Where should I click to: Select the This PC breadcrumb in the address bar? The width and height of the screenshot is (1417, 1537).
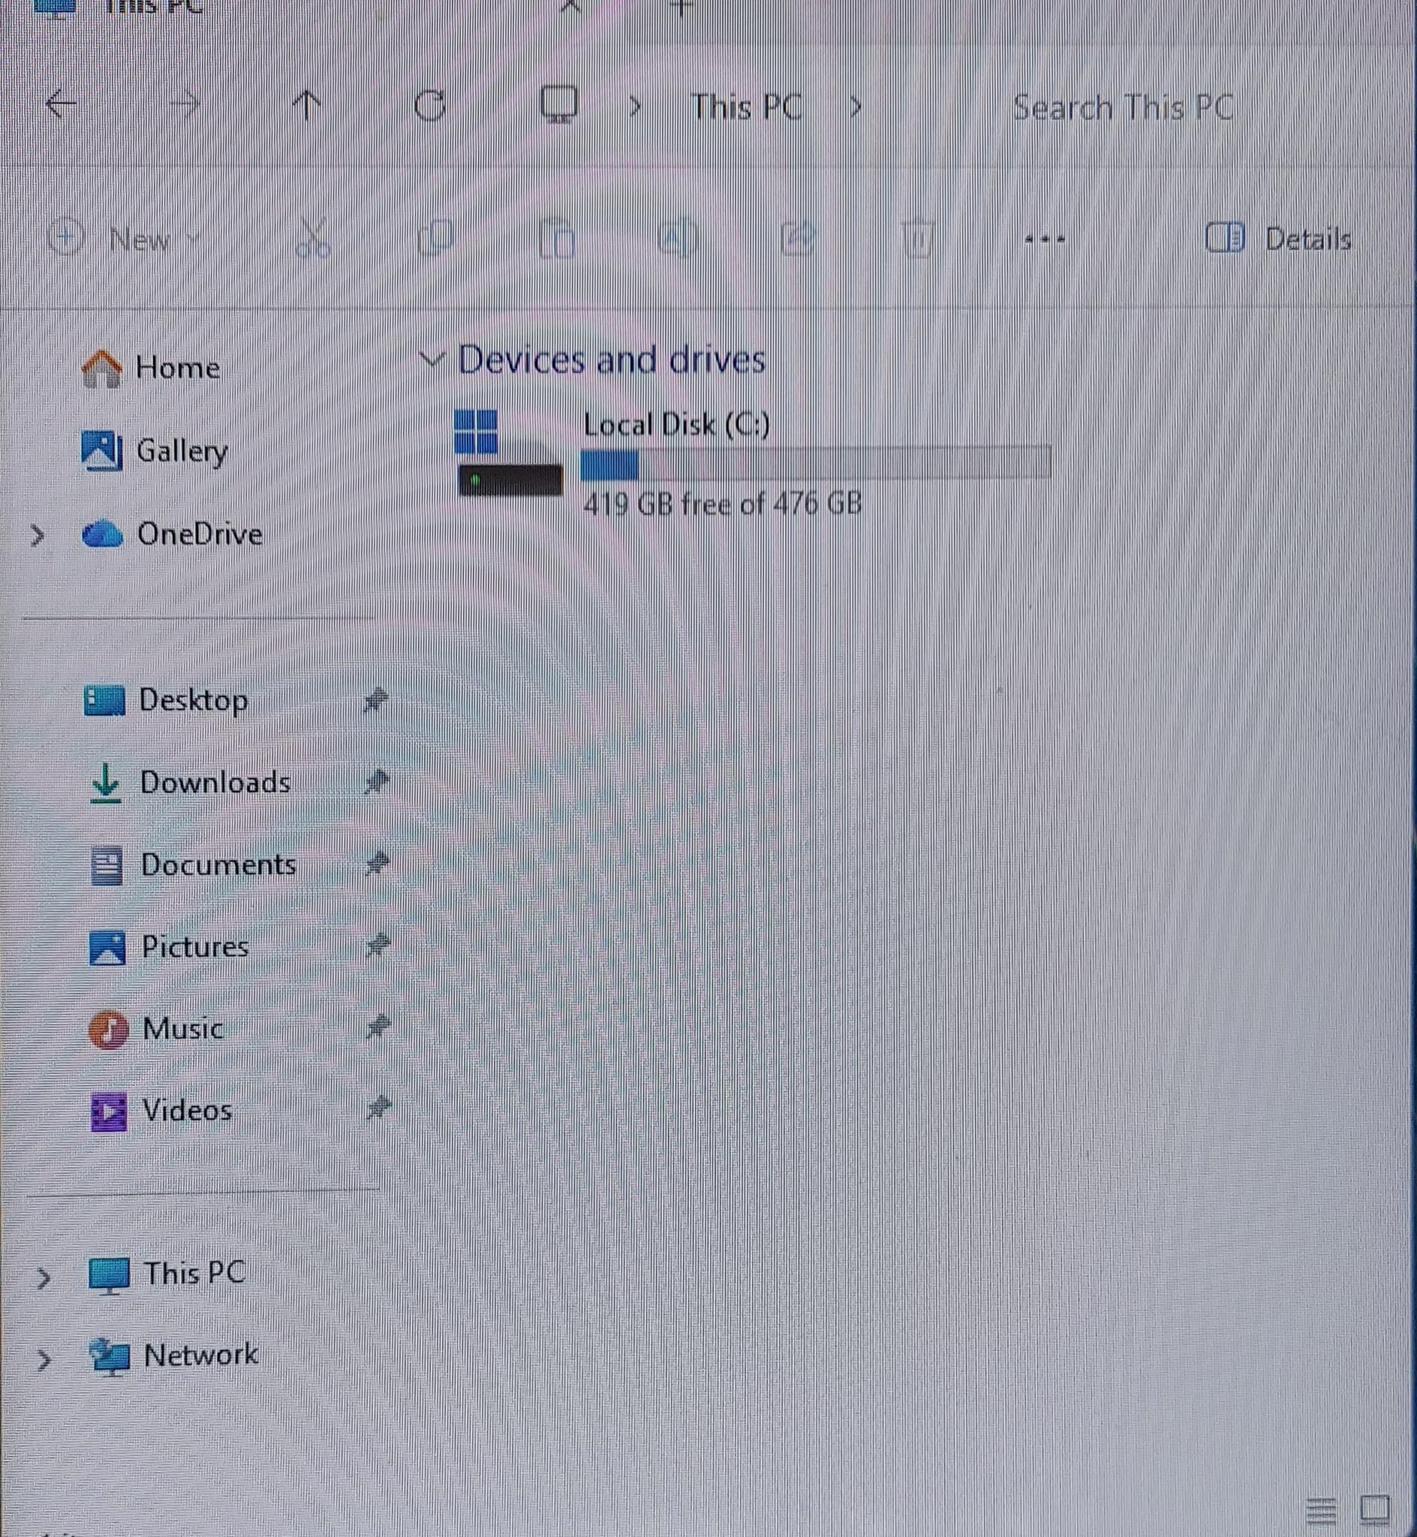tap(746, 107)
